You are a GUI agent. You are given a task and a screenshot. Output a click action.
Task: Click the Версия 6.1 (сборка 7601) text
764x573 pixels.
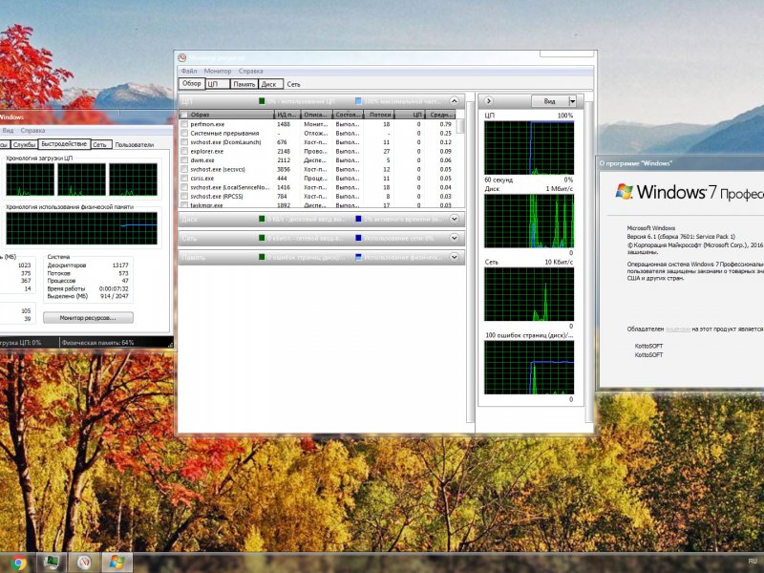[681, 236]
